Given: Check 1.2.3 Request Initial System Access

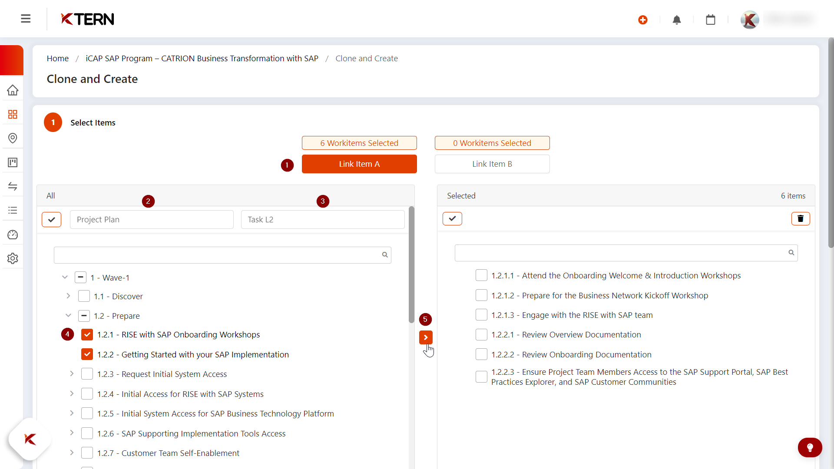Looking at the screenshot, I should (87, 374).
